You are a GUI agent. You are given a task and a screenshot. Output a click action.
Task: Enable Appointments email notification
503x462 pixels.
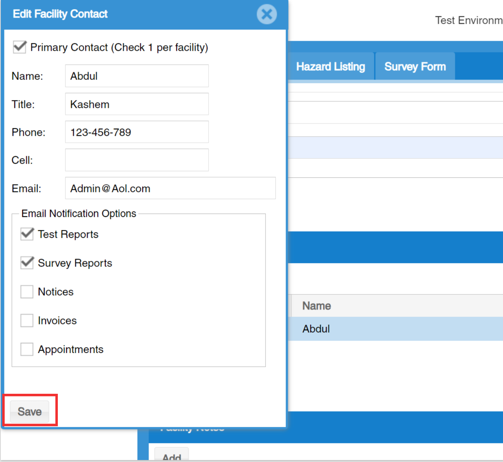[x=27, y=349]
